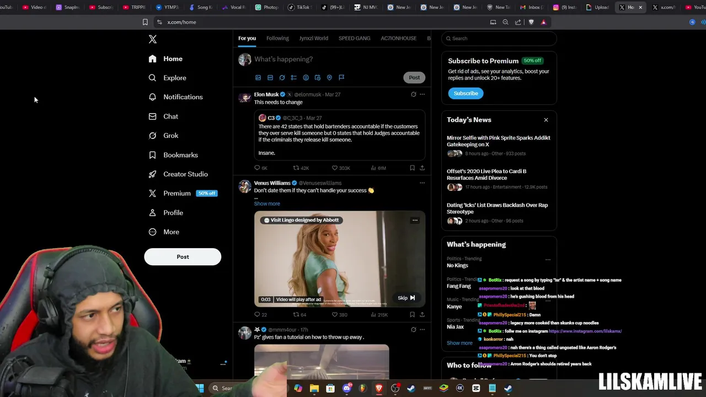Open Explore in the sidebar
706x397 pixels.
click(167, 78)
